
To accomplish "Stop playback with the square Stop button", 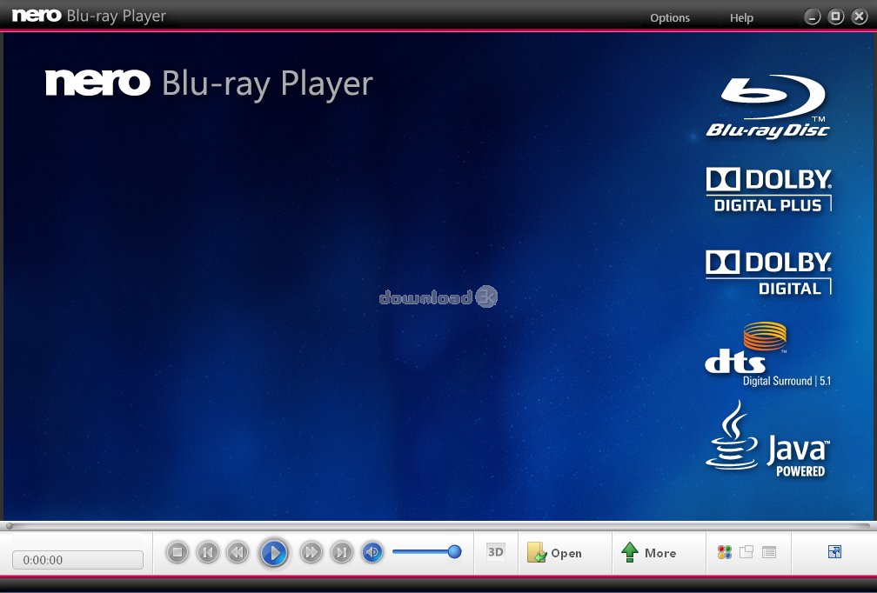I will (177, 553).
